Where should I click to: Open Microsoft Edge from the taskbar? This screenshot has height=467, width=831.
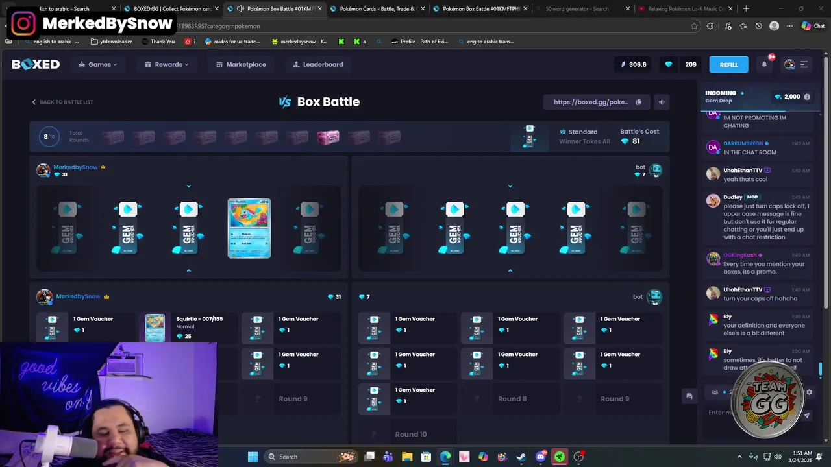pos(445,457)
